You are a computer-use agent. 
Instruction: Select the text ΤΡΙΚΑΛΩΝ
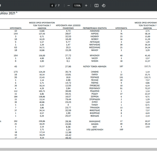[x=95, y=108]
